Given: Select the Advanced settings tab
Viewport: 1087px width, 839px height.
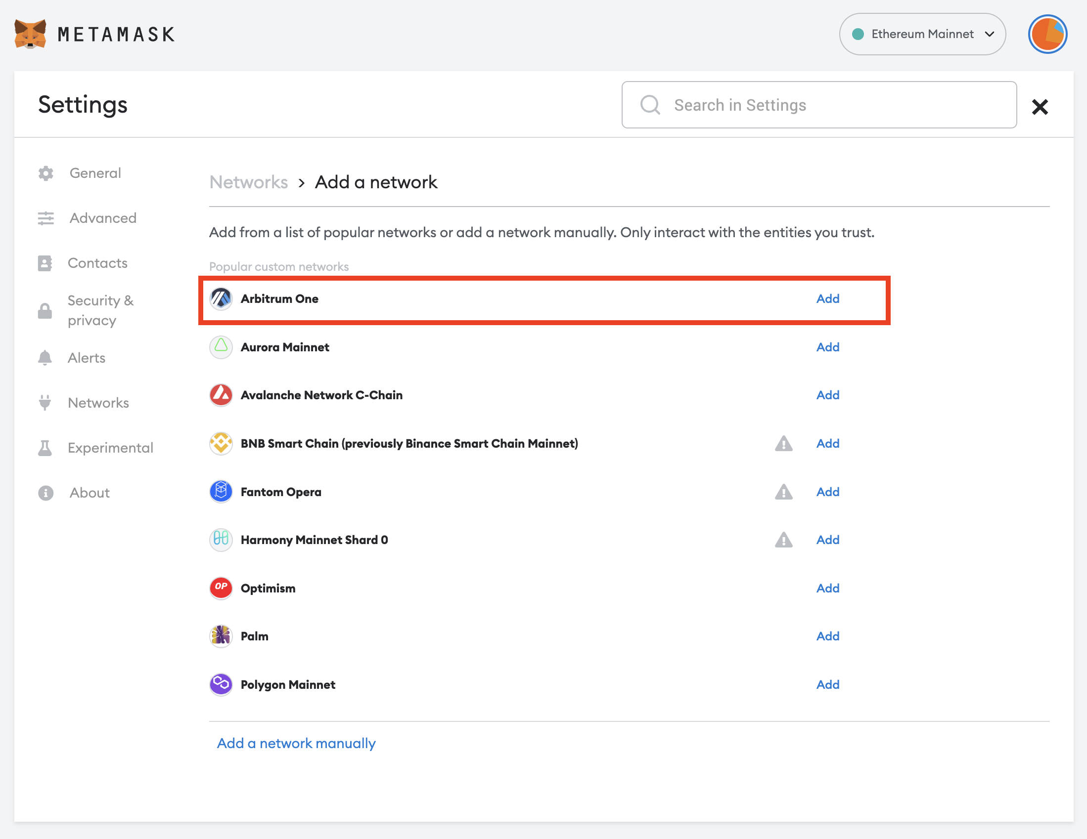Looking at the screenshot, I should (102, 218).
